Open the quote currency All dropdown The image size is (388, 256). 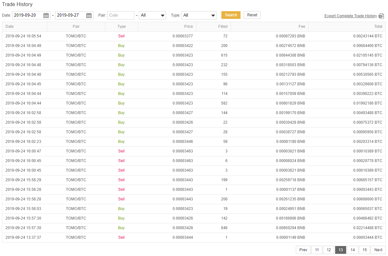[x=152, y=15]
